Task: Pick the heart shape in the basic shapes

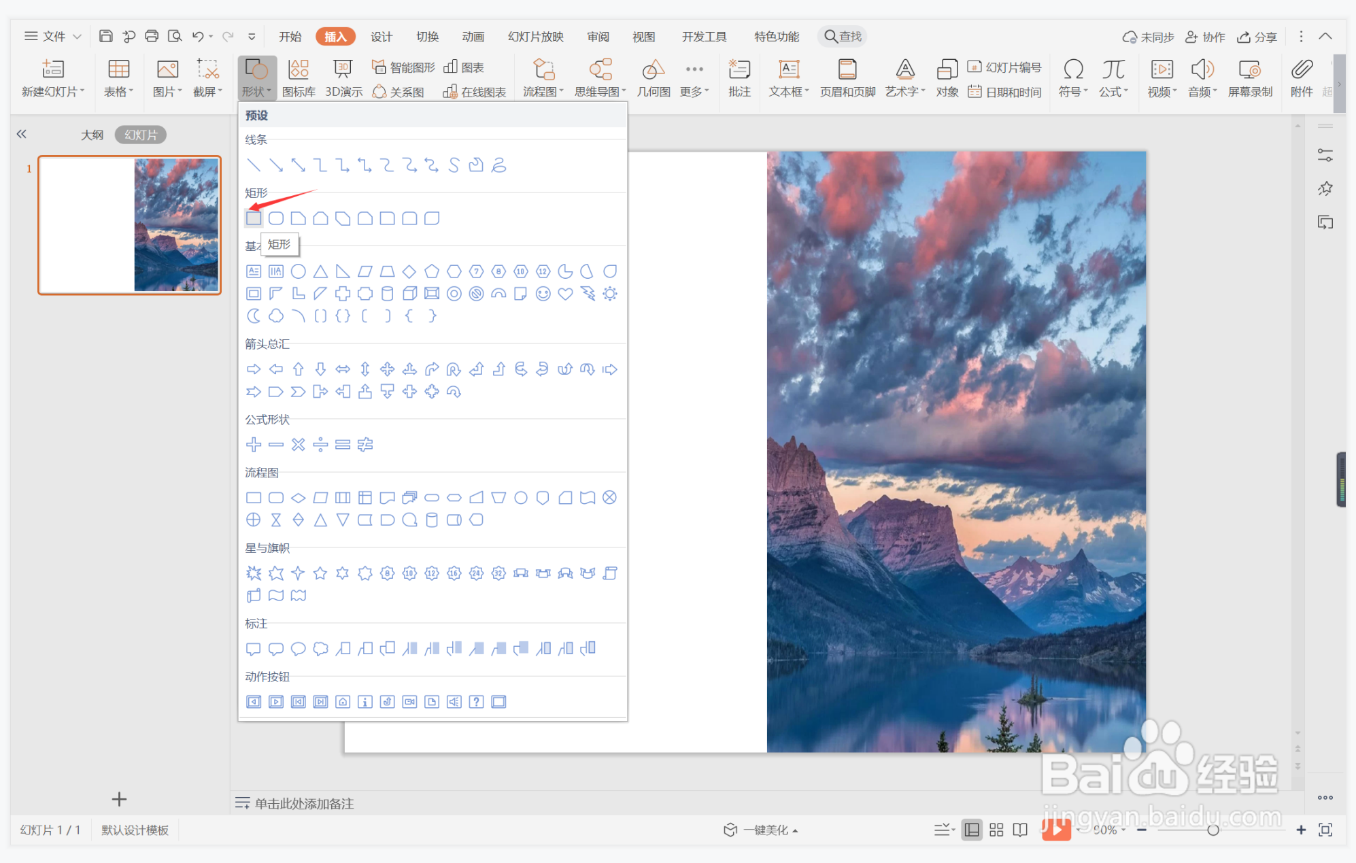Action: (x=565, y=294)
